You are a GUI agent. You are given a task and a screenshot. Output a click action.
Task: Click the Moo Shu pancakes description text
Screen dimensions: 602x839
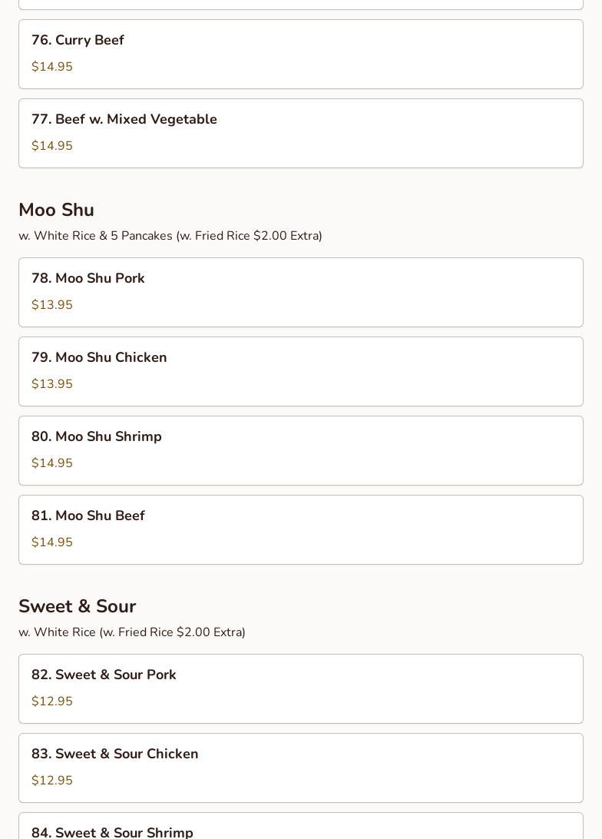point(170,236)
